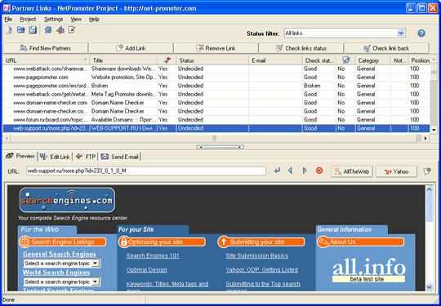Click Submitting your site header
441x306 pixels.
pyautogui.click(x=261, y=242)
